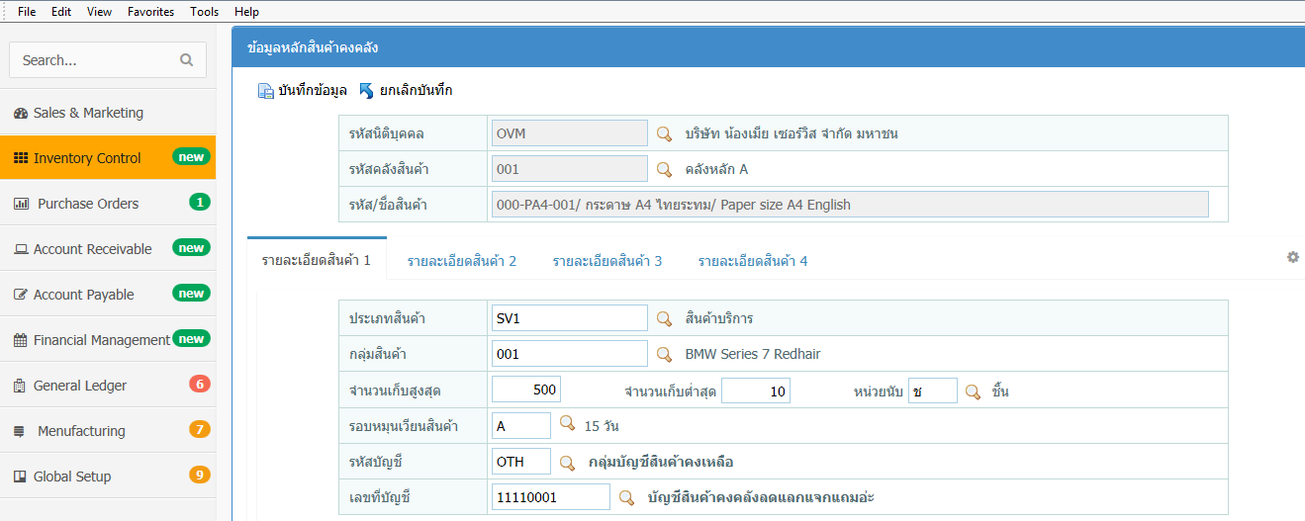
Task: Click the badge 1 on Purchase Orders
Action: [200, 203]
